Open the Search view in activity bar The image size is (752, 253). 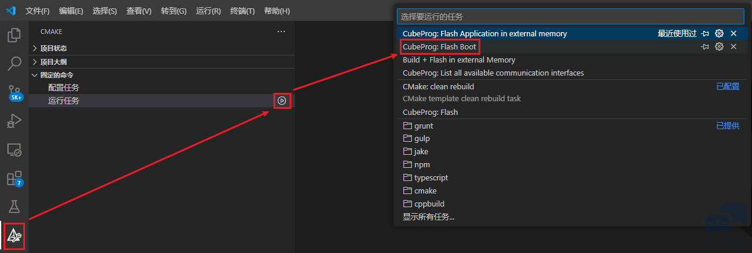[14, 63]
